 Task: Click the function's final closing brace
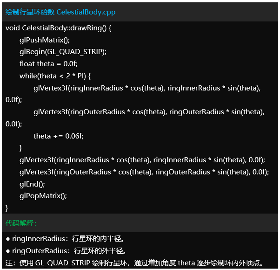click(7, 208)
